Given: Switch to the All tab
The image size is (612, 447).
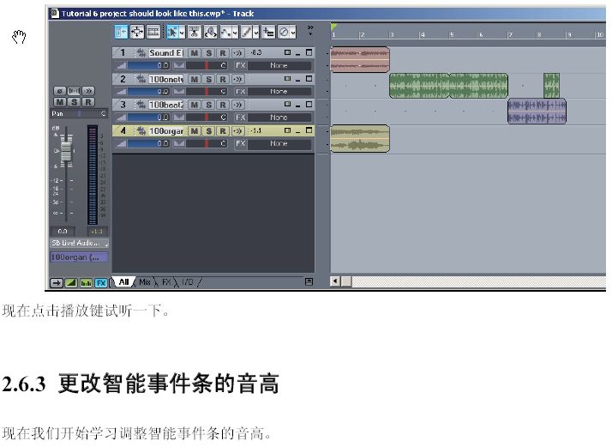Looking at the screenshot, I should coord(123,281).
